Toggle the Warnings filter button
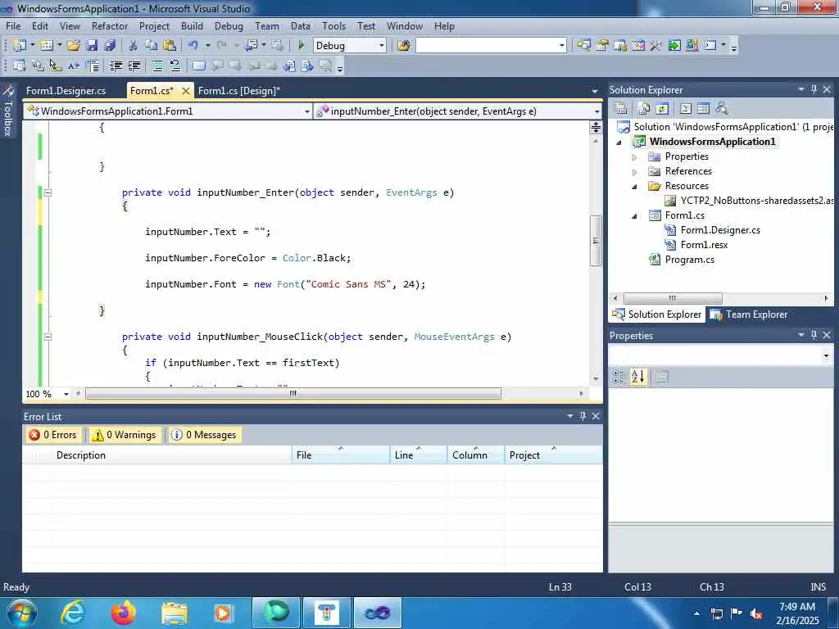Viewport: 839px width, 629px height. pos(125,435)
